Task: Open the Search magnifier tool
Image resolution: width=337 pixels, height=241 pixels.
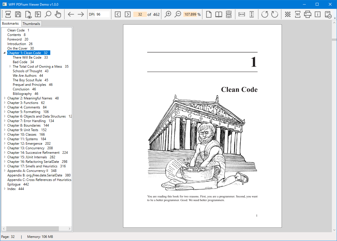Action: pyautogui.click(x=48, y=14)
